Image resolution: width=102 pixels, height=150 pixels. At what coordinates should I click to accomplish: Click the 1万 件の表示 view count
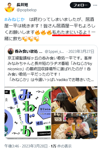click(61, 146)
